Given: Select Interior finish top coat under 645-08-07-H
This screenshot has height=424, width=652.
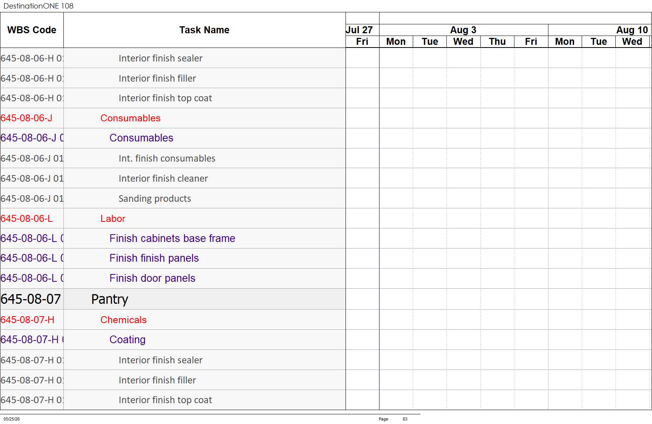Looking at the screenshot, I should point(165,400).
